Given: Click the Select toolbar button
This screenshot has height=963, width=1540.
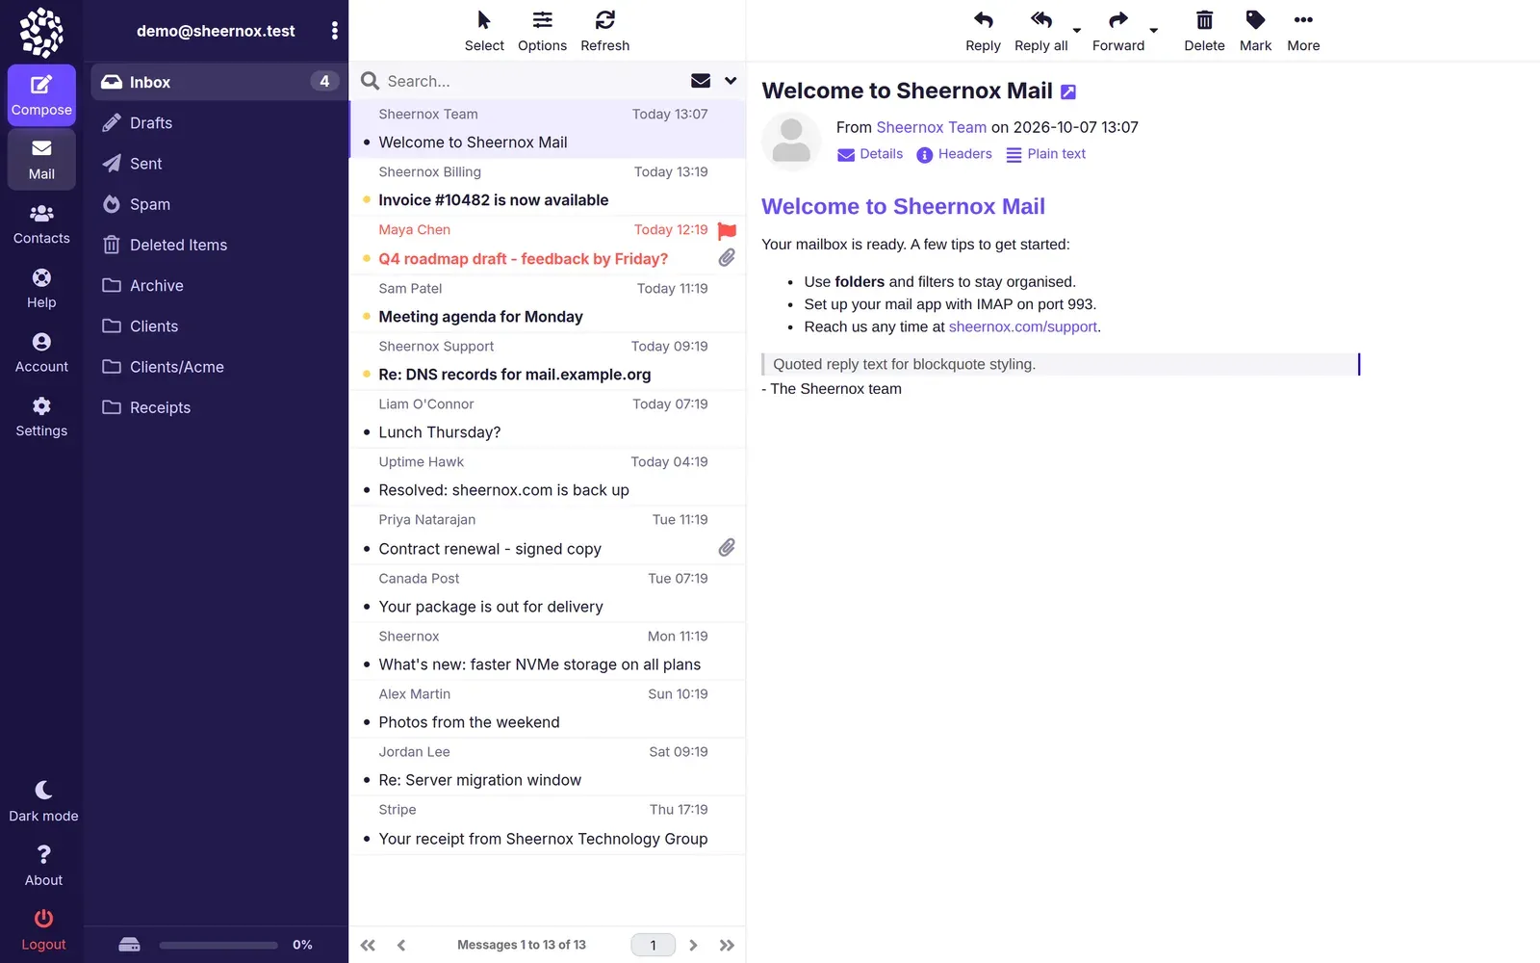Looking at the screenshot, I should (484, 31).
